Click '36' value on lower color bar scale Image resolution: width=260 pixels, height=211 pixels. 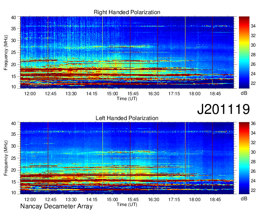coord(253,123)
